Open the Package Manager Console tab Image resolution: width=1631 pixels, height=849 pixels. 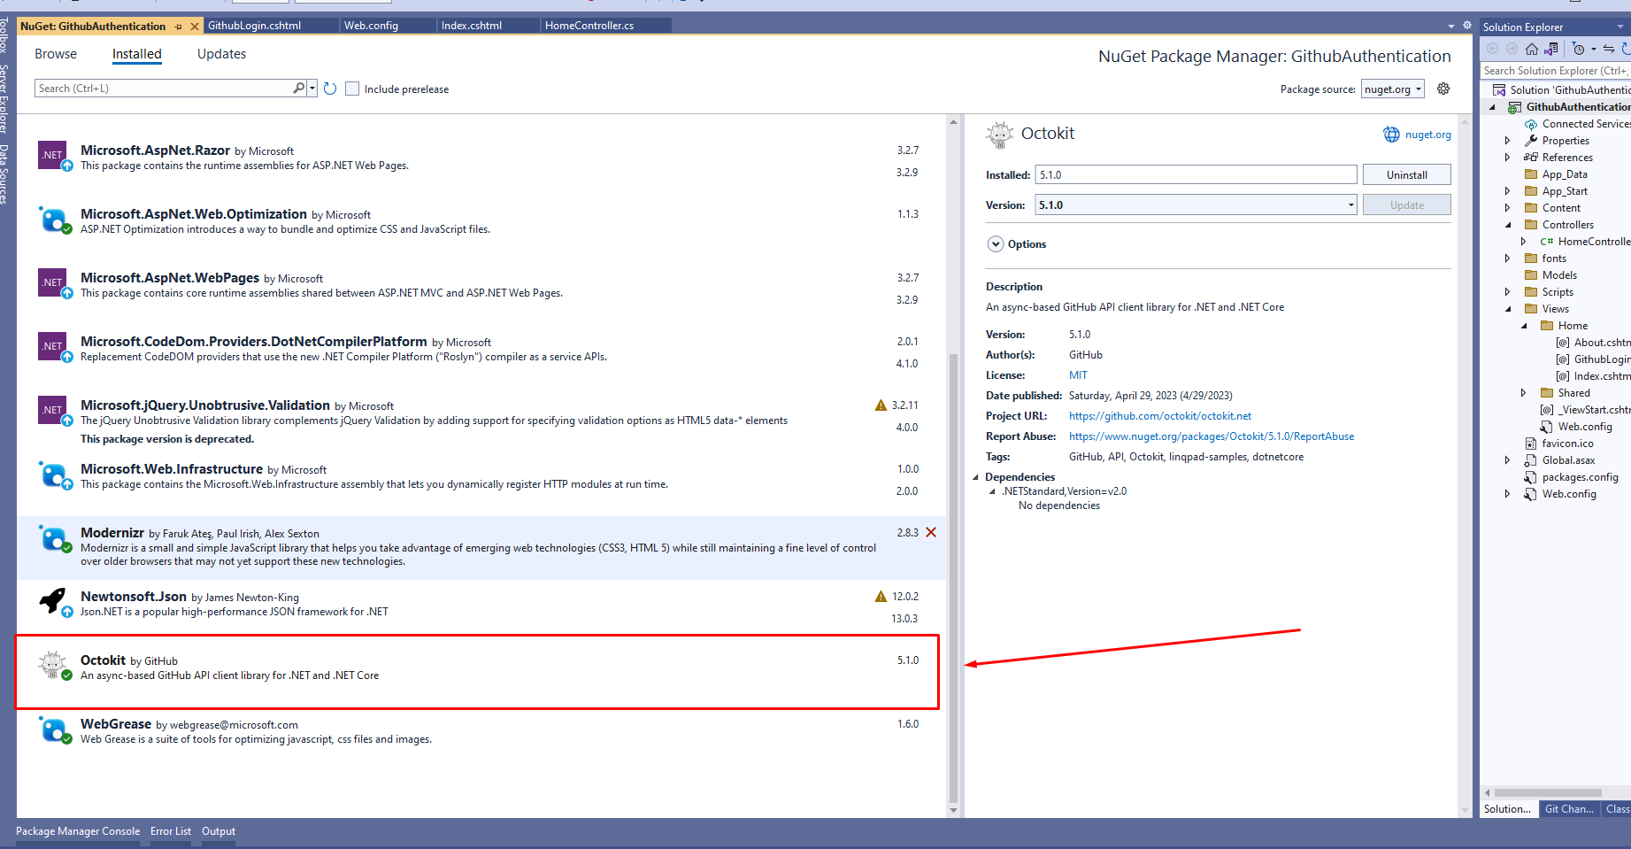pyautogui.click(x=78, y=831)
